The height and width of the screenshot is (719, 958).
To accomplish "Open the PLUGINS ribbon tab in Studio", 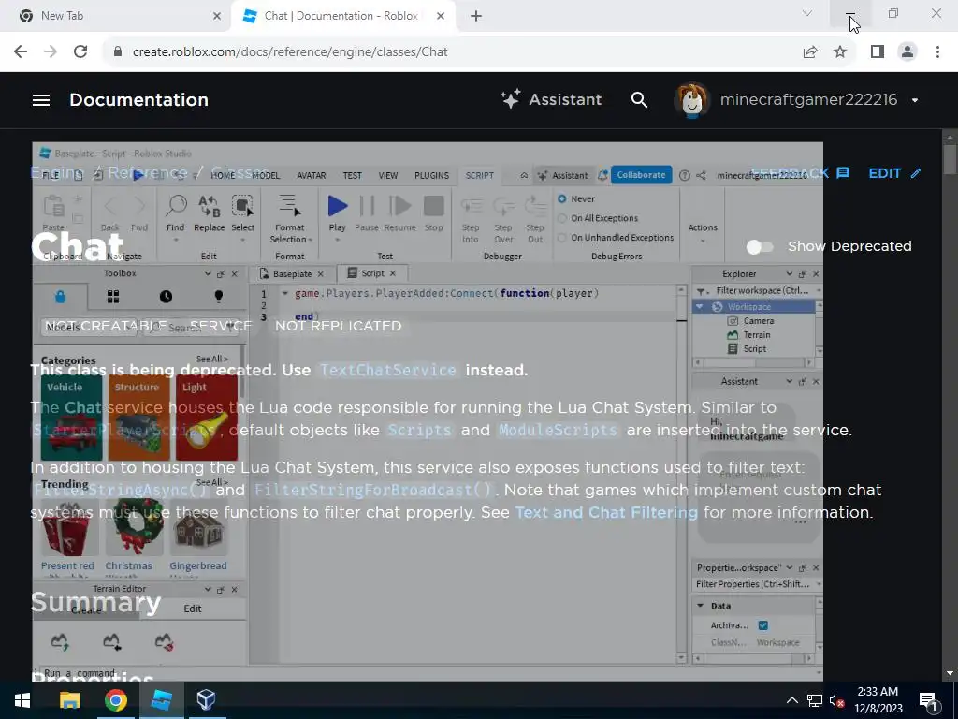I will point(431,175).
